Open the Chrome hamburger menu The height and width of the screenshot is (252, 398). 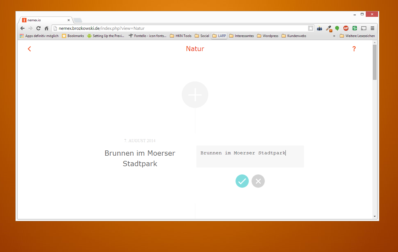coord(372,28)
